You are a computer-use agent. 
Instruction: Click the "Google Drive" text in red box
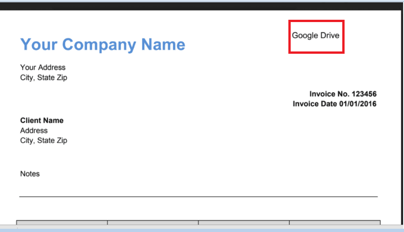pyautogui.click(x=316, y=35)
